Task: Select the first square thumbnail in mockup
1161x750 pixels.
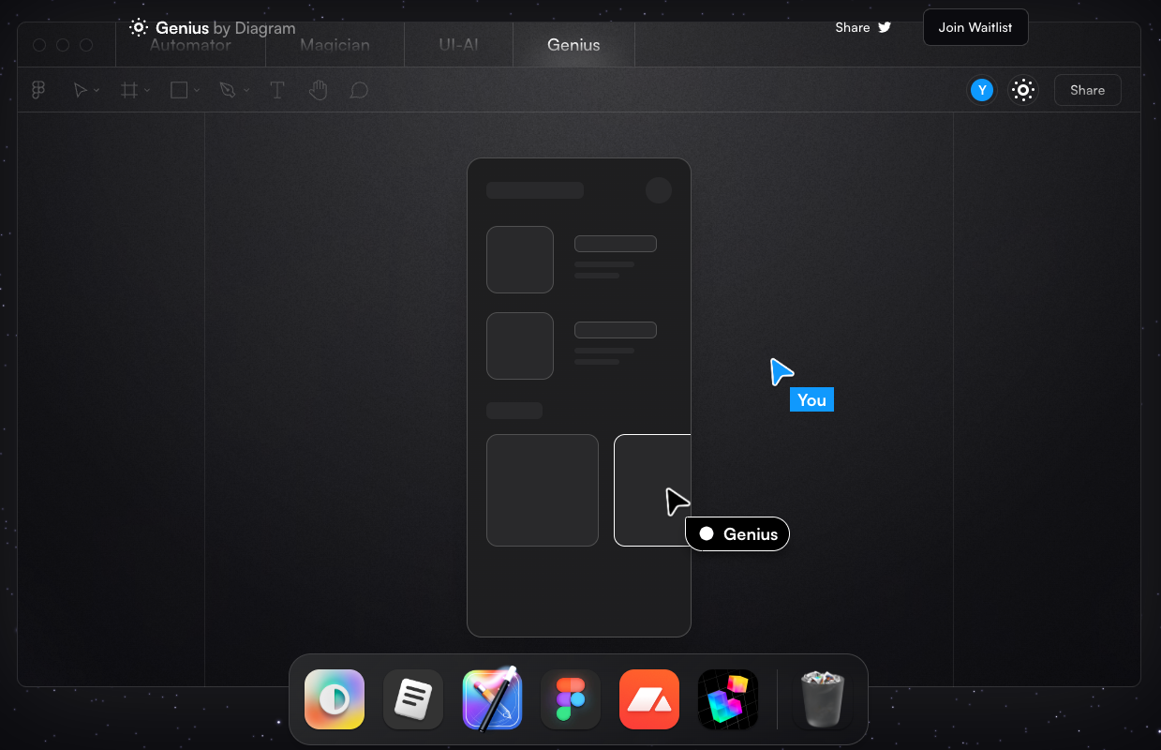Action: 520,260
